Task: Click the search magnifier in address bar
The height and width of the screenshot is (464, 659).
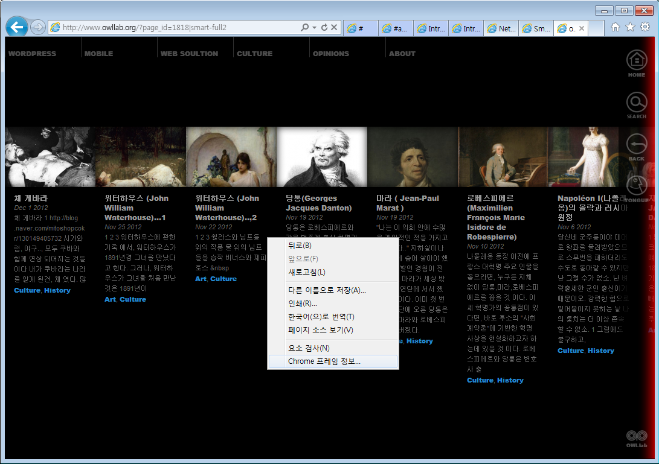Action: coord(304,27)
